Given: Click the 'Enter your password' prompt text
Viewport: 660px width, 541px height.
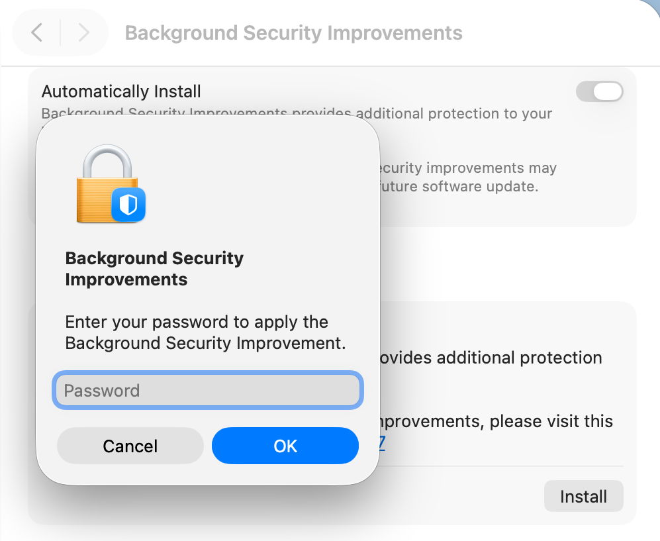Looking at the screenshot, I should pos(205,332).
